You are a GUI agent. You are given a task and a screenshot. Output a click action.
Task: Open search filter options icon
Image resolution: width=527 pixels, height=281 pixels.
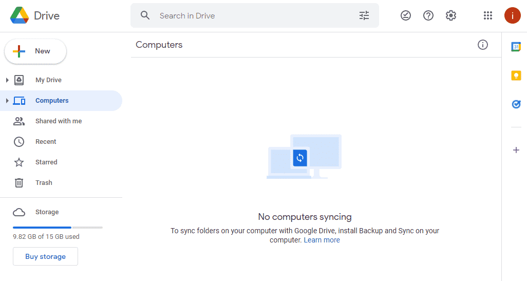pyautogui.click(x=364, y=15)
